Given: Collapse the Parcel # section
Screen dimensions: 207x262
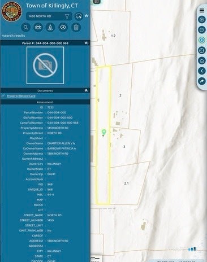Looking at the screenshot, I should (x=86, y=43).
